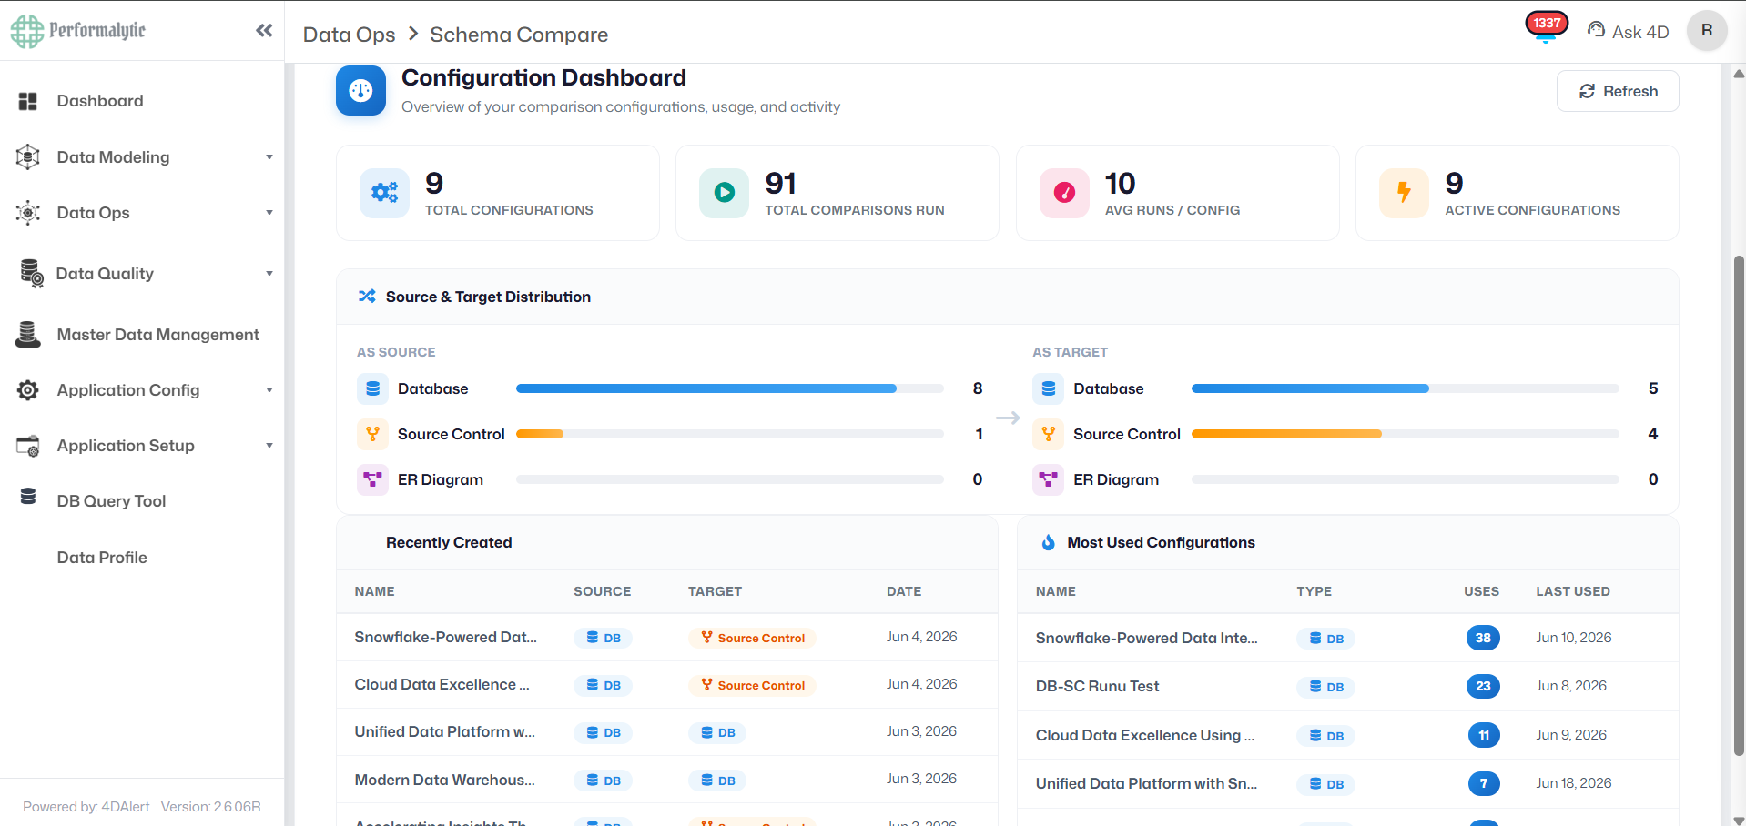Click the Ask 4D headset icon
Screen dimensions: 1746x826
point(1596,30)
